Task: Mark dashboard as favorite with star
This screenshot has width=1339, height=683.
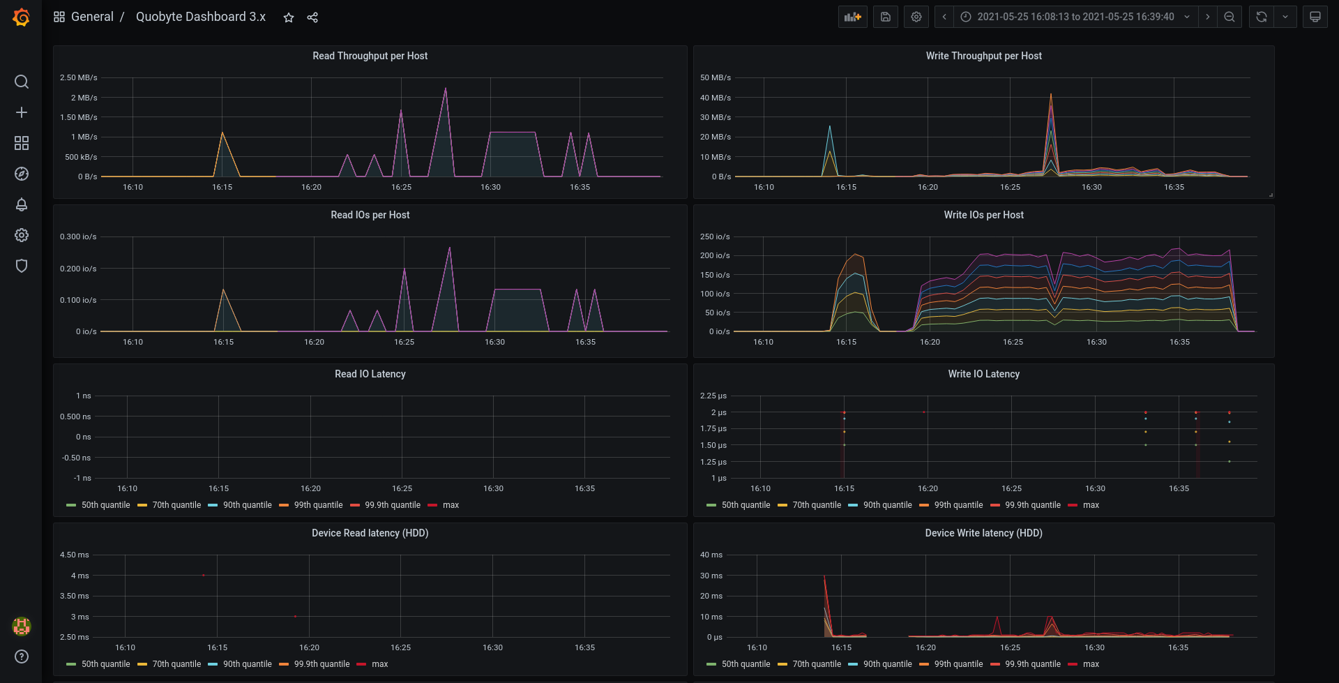Action: point(289,17)
